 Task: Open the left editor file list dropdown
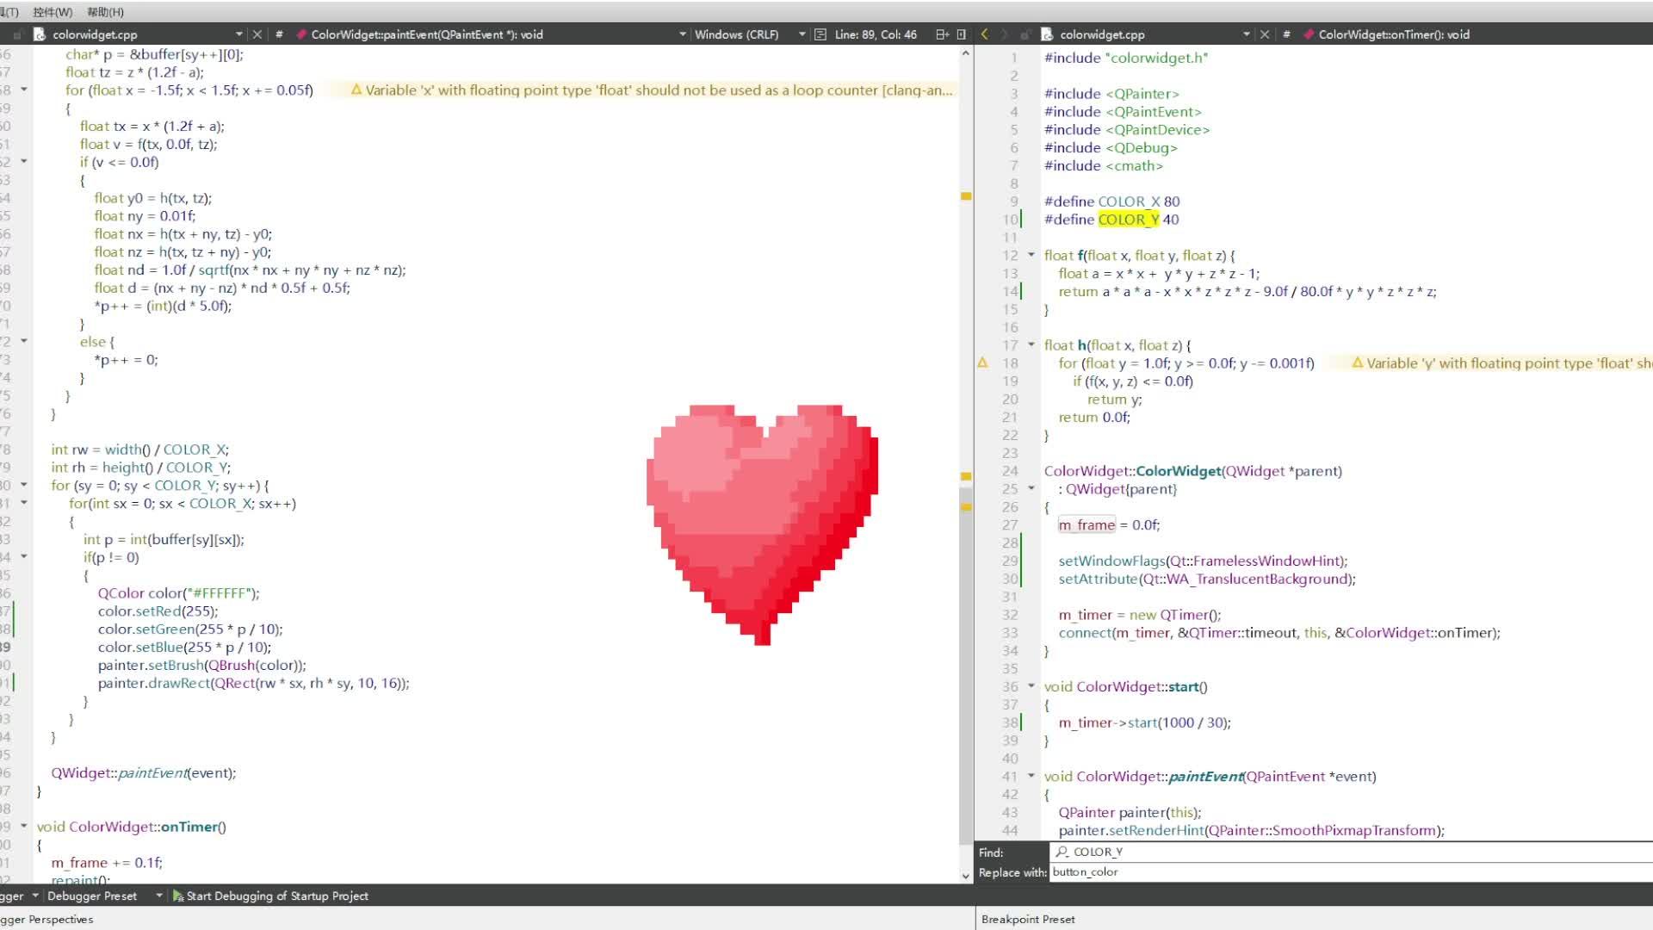[238, 34]
